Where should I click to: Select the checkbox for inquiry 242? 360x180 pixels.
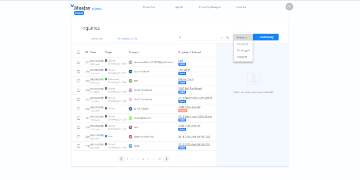coord(79,108)
